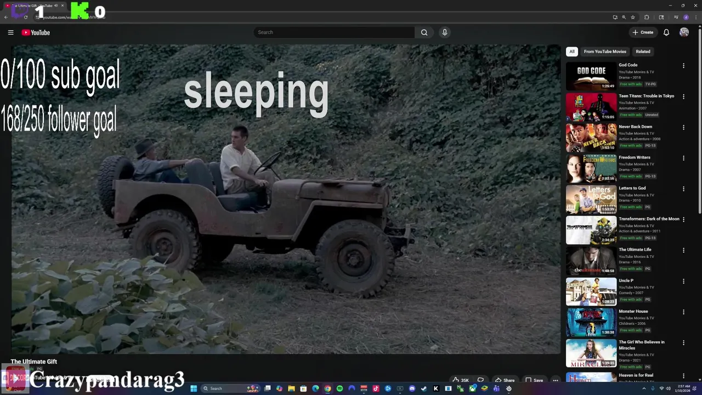Open TikTok from the taskbar
702x395 pixels.
click(x=376, y=388)
